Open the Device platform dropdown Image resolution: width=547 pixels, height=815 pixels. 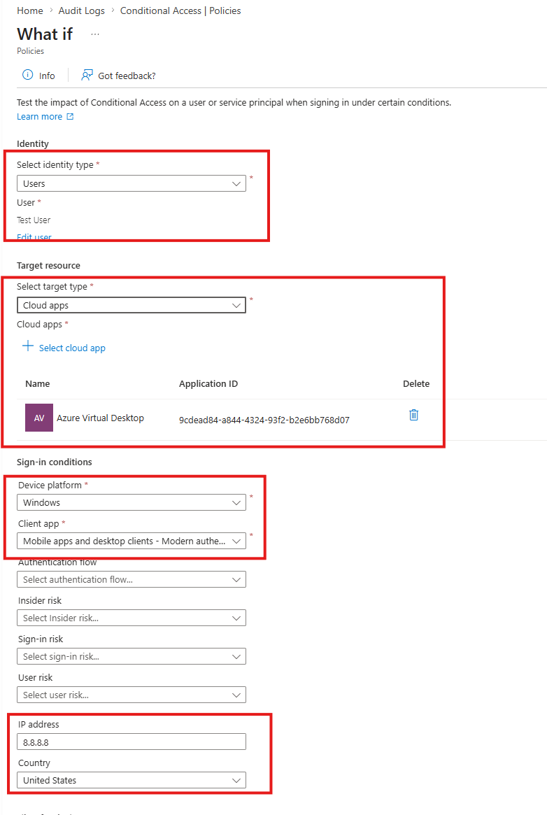pos(132,502)
